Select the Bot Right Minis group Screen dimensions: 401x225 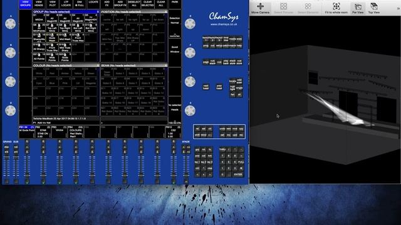pos(91,28)
